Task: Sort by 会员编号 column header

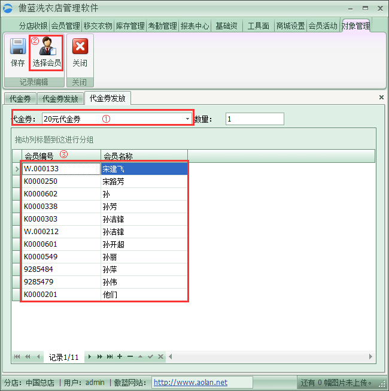Action: coord(60,156)
